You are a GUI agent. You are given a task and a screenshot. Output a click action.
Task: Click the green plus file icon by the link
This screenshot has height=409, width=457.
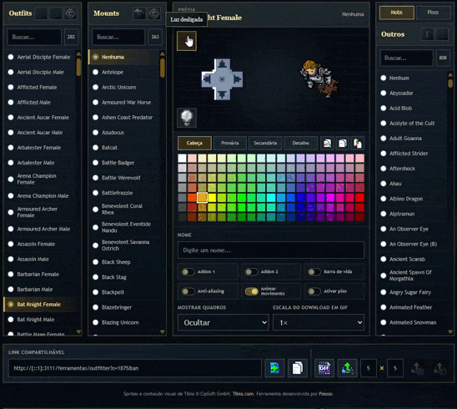(x=274, y=368)
